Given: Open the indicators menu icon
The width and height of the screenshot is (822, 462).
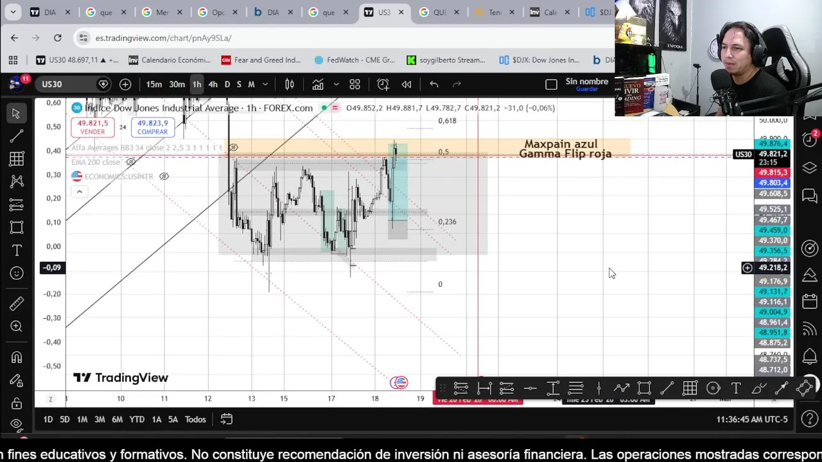Looking at the screenshot, I should tap(318, 84).
